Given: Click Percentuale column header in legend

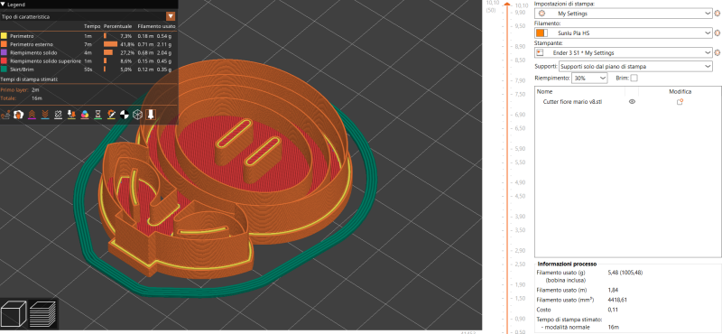Looking at the screenshot, I should [x=117, y=26].
